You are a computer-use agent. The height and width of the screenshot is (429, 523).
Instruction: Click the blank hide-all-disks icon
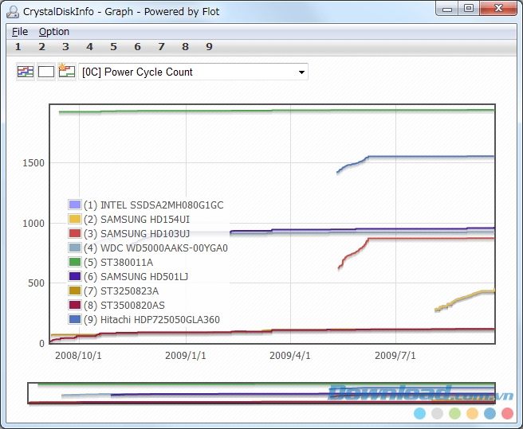[46, 72]
